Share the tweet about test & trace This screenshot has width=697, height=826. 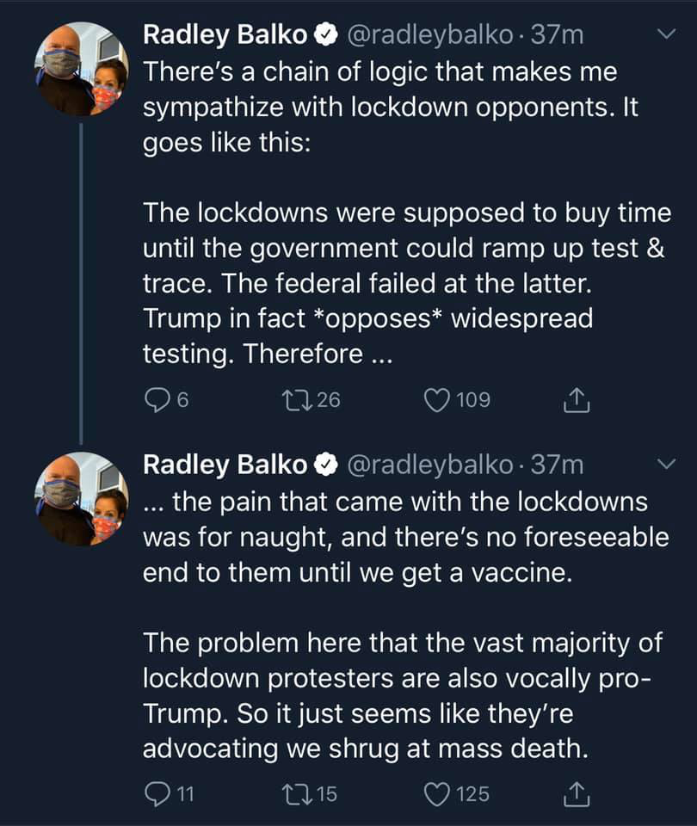[574, 399]
